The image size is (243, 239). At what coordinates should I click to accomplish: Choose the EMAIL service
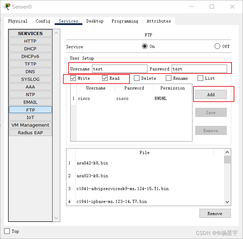pos(30,102)
